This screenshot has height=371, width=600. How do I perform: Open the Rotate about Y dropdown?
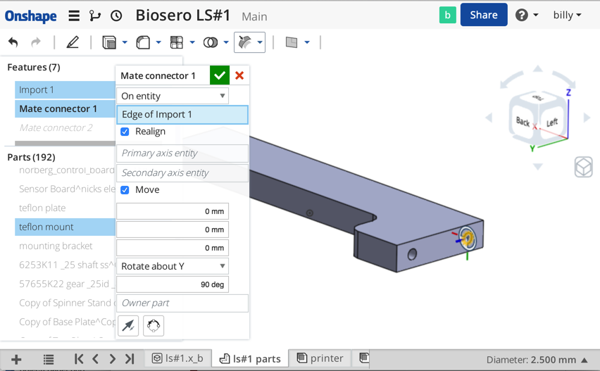pyautogui.click(x=173, y=266)
